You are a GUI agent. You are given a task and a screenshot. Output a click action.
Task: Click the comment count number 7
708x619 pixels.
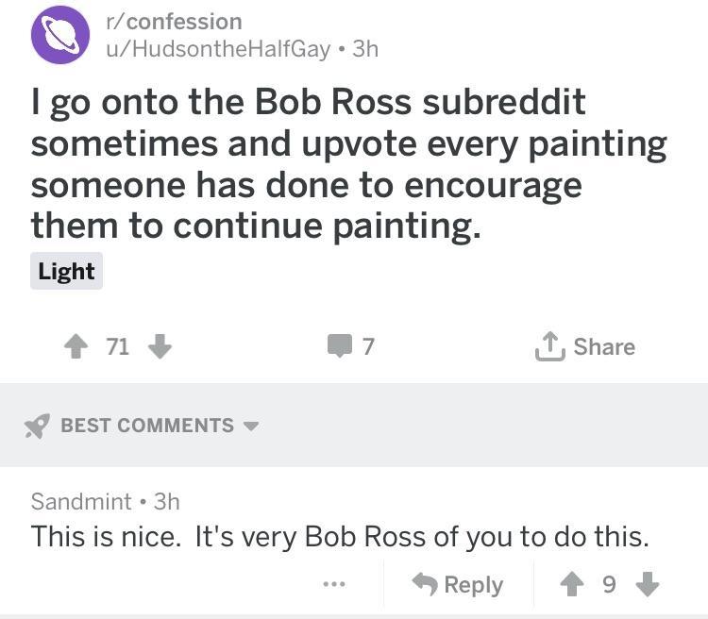click(x=368, y=347)
